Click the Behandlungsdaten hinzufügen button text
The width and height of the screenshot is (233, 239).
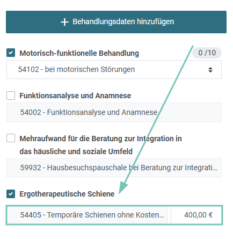(x=123, y=22)
